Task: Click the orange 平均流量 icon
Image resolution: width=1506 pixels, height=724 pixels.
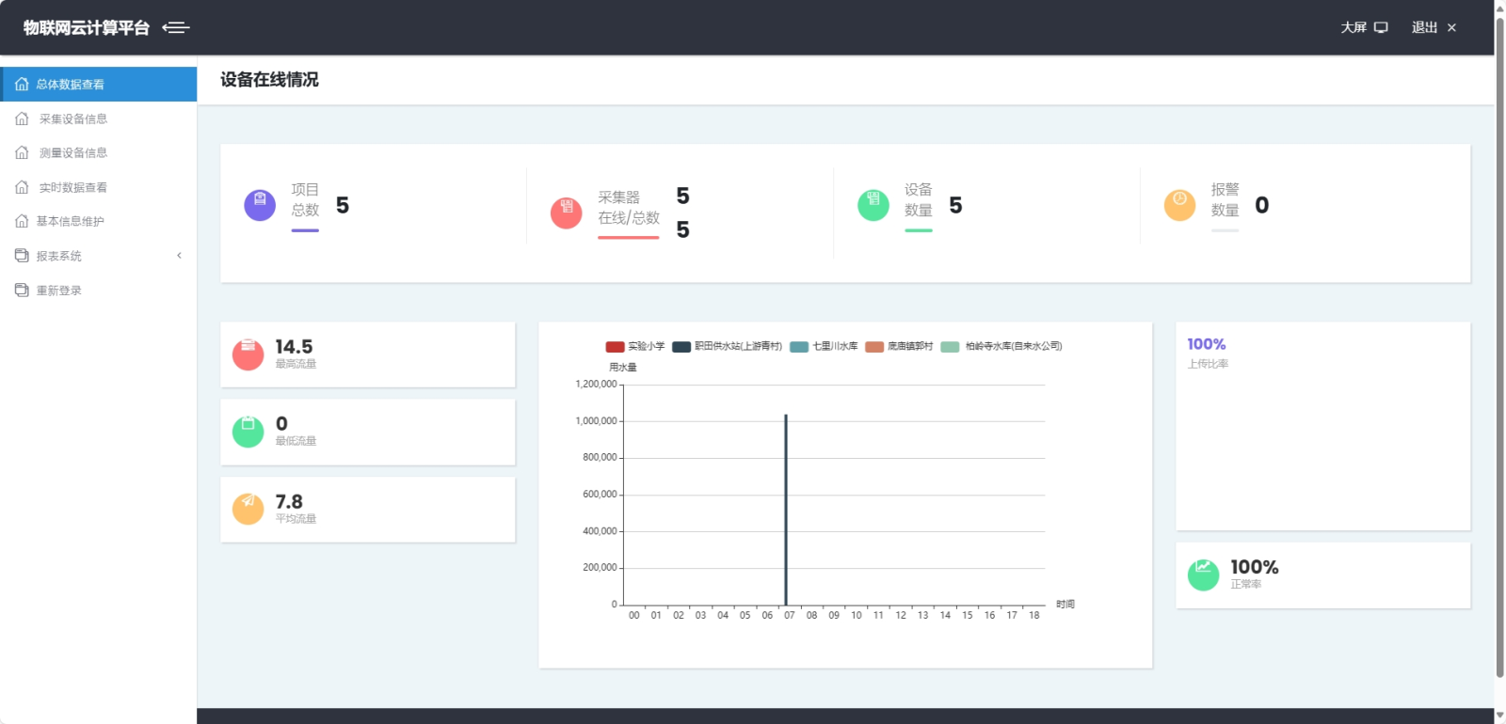Action: click(x=248, y=509)
